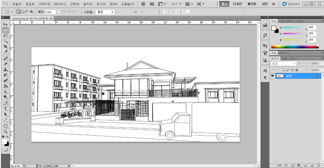
Task: Open the layer blend mode dropdown
Action: 283,64
